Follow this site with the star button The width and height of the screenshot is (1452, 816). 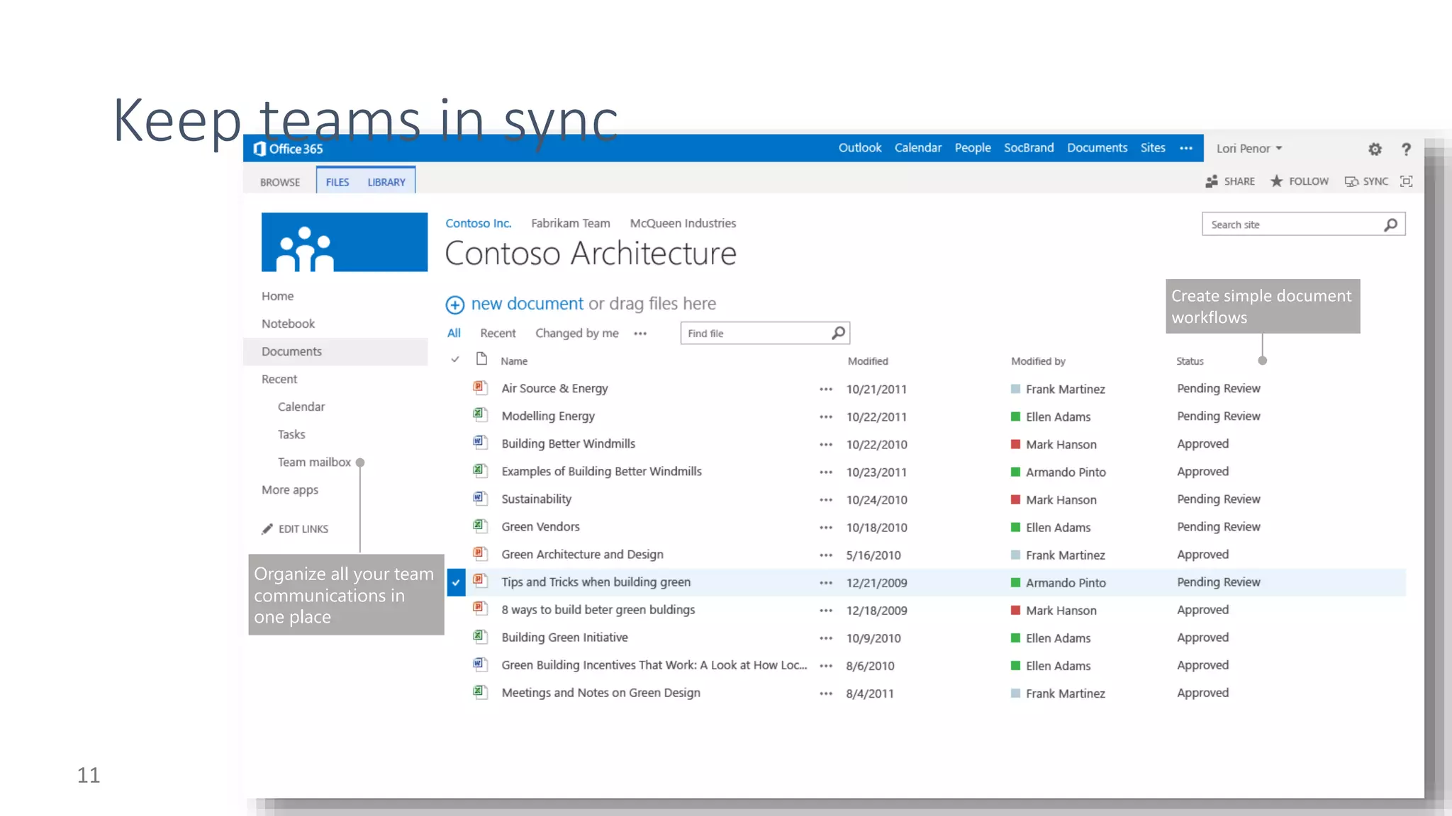pyautogui.click(x=1300, y=181)
